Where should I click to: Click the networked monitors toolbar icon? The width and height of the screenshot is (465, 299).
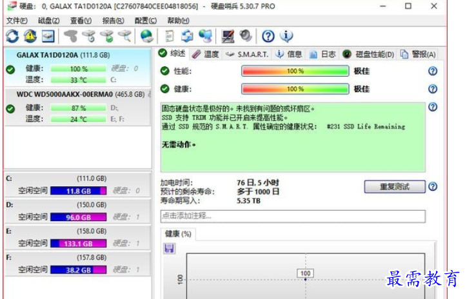(x=206, y=36)
